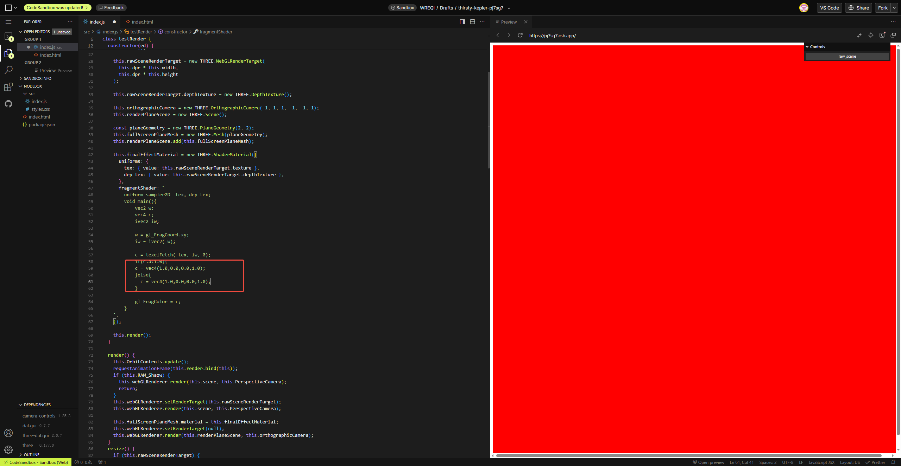Open index.html under NODEBOX tree
This screenshot has height=466, width=901.
[x=39, y=117]
